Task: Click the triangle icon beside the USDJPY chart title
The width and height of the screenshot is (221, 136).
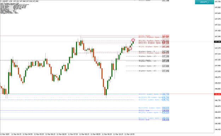Action: 1,1
